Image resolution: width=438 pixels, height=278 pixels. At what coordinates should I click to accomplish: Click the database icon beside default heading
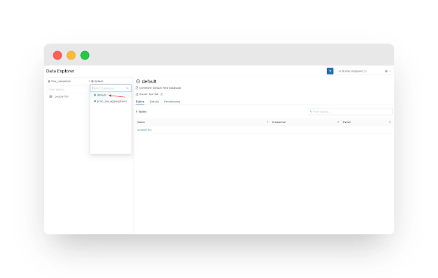click(138, 81)
